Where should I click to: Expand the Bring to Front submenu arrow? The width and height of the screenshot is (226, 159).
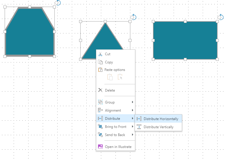[x=133, y=127]
